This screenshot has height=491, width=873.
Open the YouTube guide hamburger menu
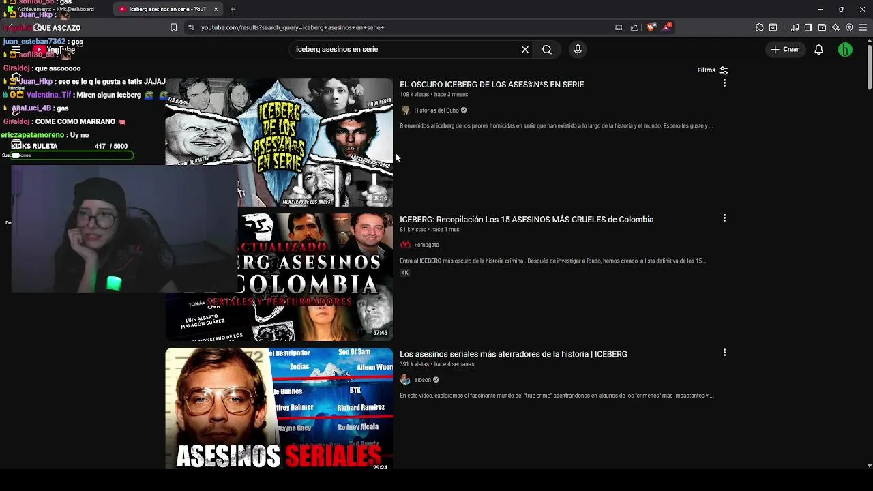click(16, 50)
